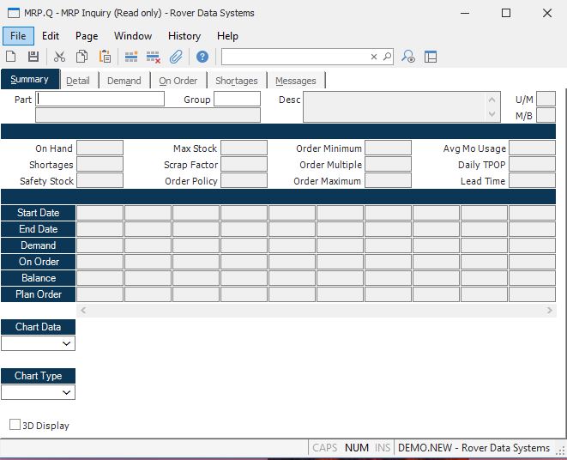Click the Group input field
Screen dimensions: 567x460
237,99
